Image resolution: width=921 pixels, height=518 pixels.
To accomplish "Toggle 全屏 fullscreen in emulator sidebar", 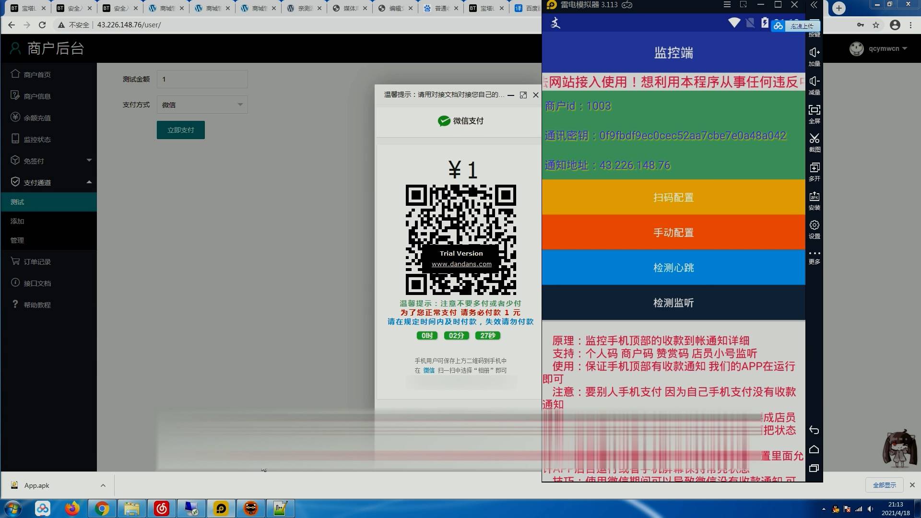I will (815, 114).
